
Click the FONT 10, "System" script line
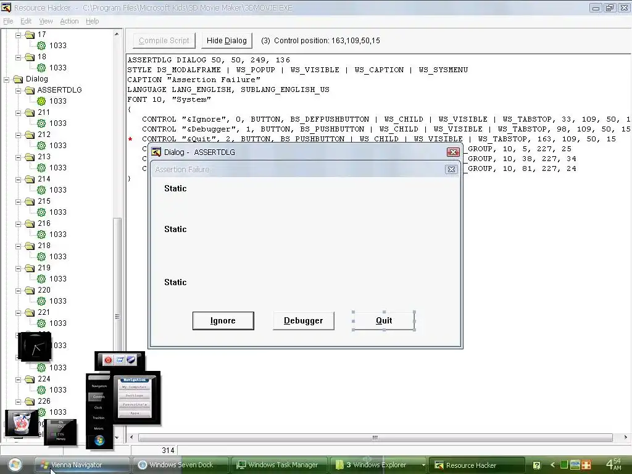click(169, 99)
